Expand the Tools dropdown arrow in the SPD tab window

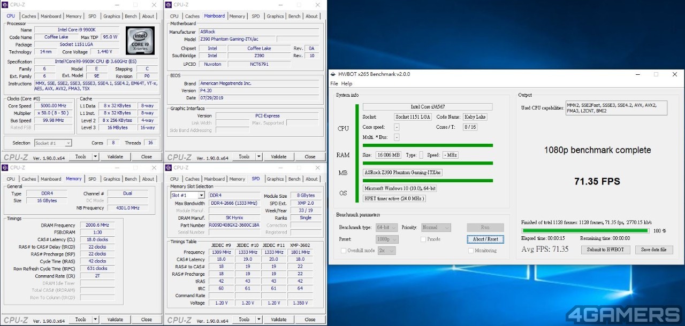[x=259, y=320]
